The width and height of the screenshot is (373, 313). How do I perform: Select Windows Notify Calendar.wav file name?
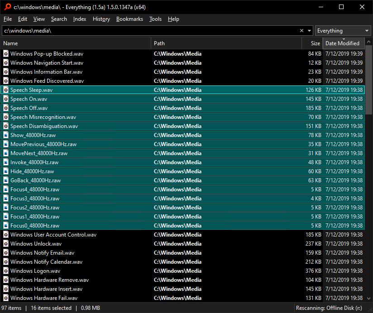(x=46, y=262)
